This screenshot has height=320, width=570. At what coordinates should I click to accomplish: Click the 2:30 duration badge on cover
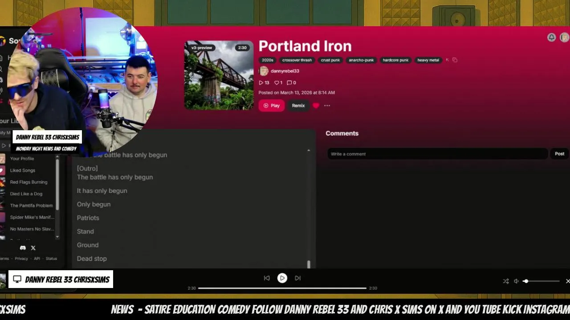tap(242, 48)
